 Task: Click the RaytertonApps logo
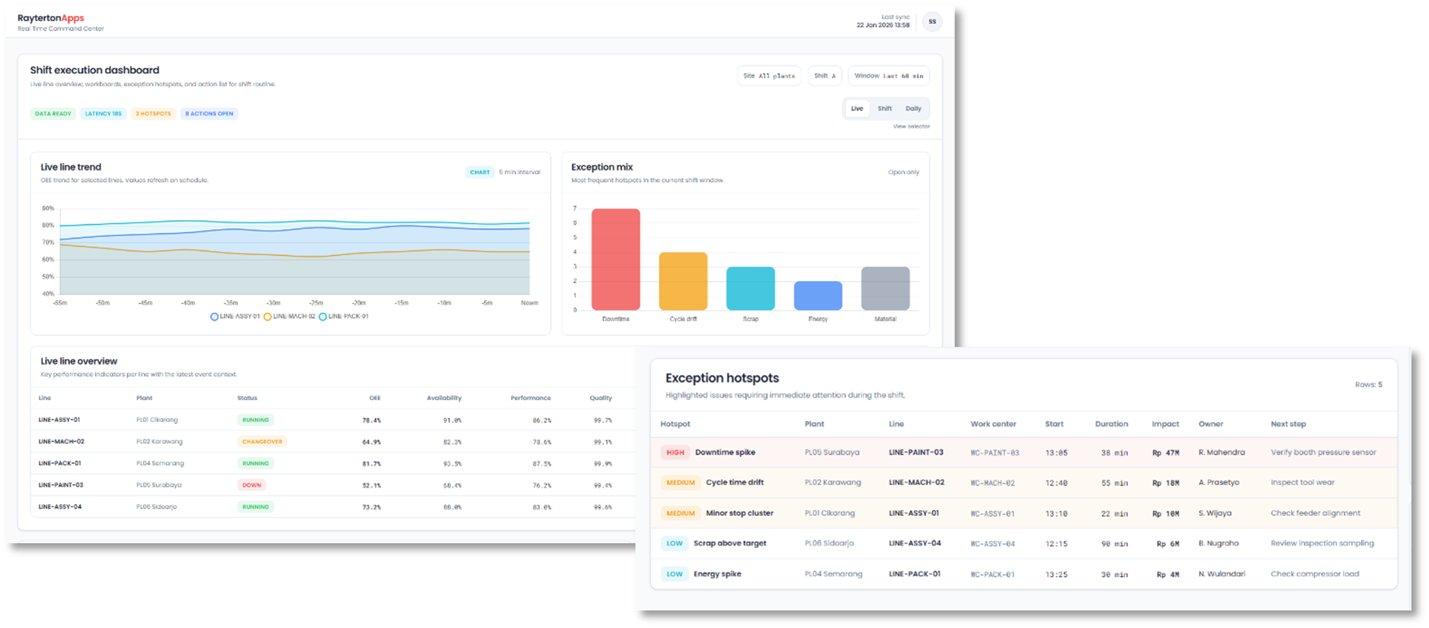click(x=51, y=18)
